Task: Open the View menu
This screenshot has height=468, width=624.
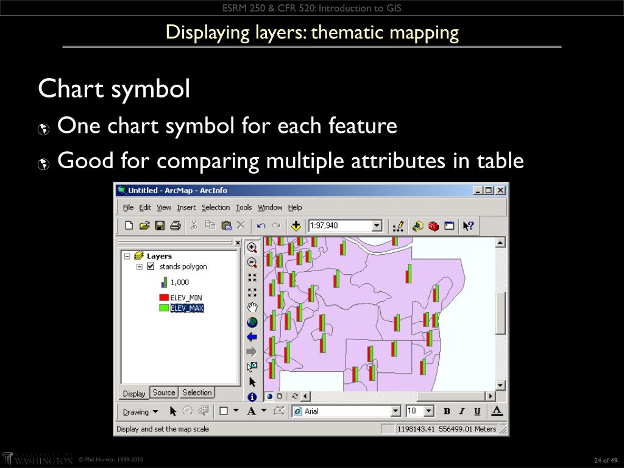Action: (x=163, y=207)
